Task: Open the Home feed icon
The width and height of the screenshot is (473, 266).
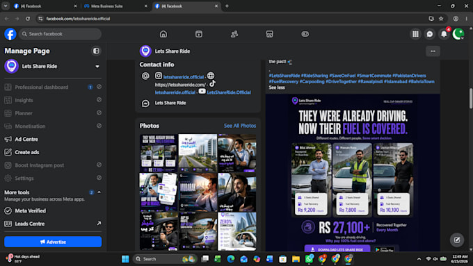Action: (163, 34)
